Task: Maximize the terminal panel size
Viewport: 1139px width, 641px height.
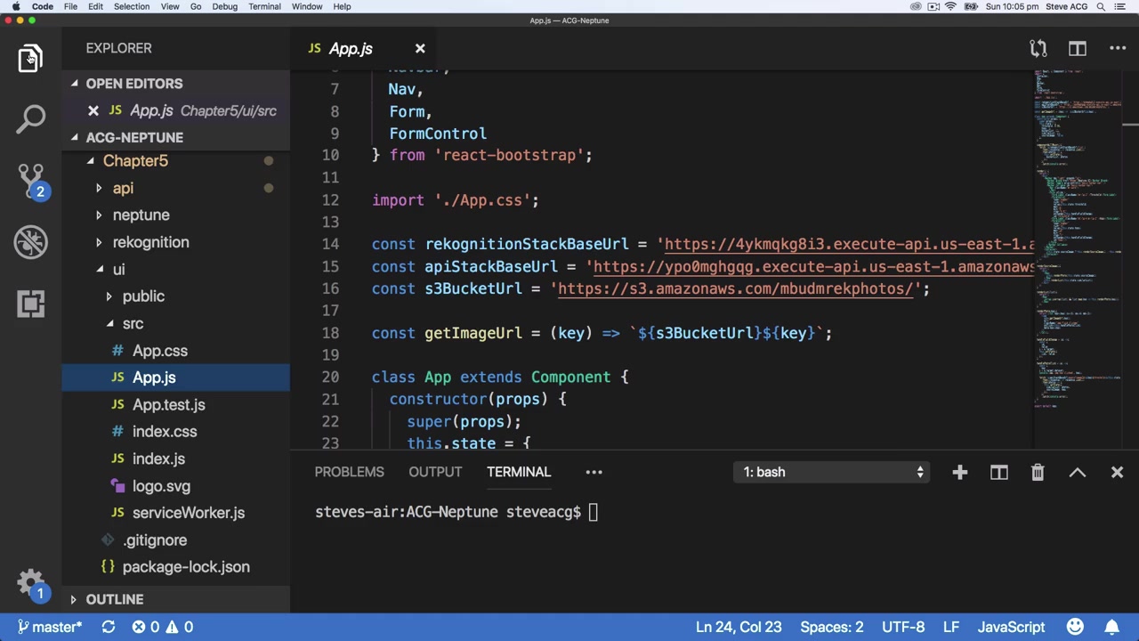Action: pyautogui.click(x=1077, y=473)
